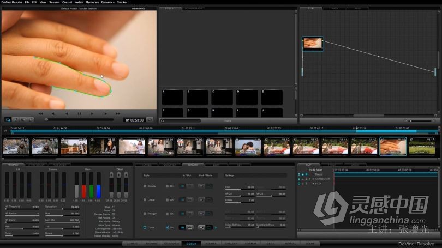This screenshot has height=248, width=442.
Task: Click Circular window In icon
Action: point(182,186)
